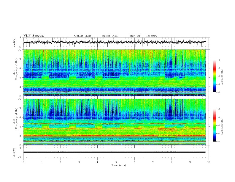
Task: Click the ch.1 spectrogram color scale bar
Action: pyautogui.click(x=215, y=76)
